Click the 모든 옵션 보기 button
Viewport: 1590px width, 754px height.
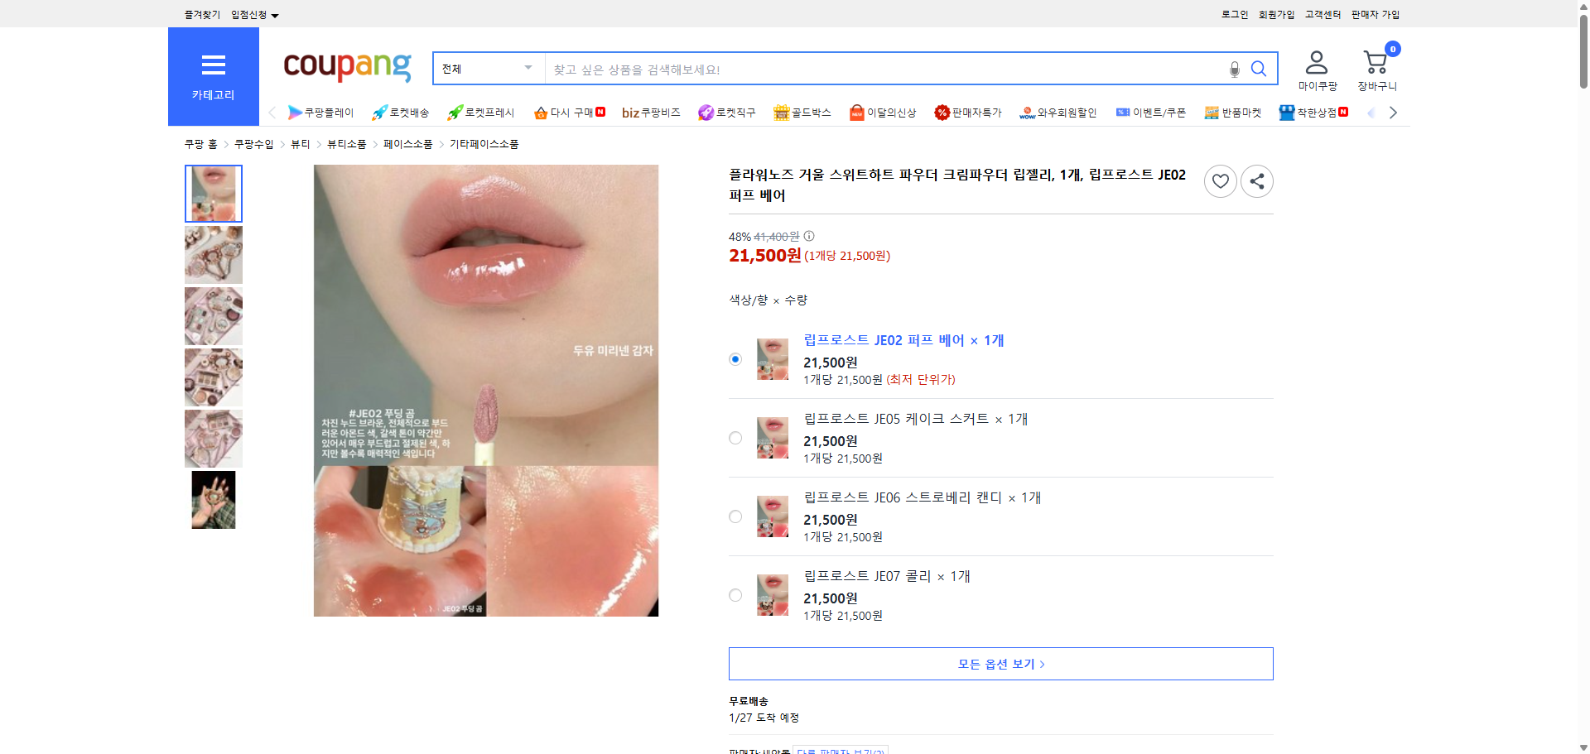coord(1000,663)
